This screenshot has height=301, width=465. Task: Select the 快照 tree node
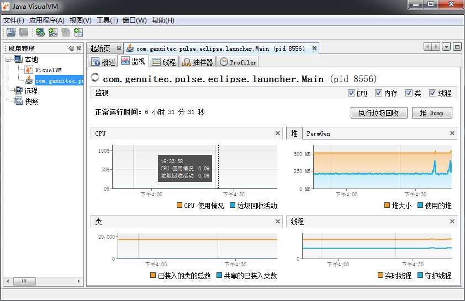[31, 101]
